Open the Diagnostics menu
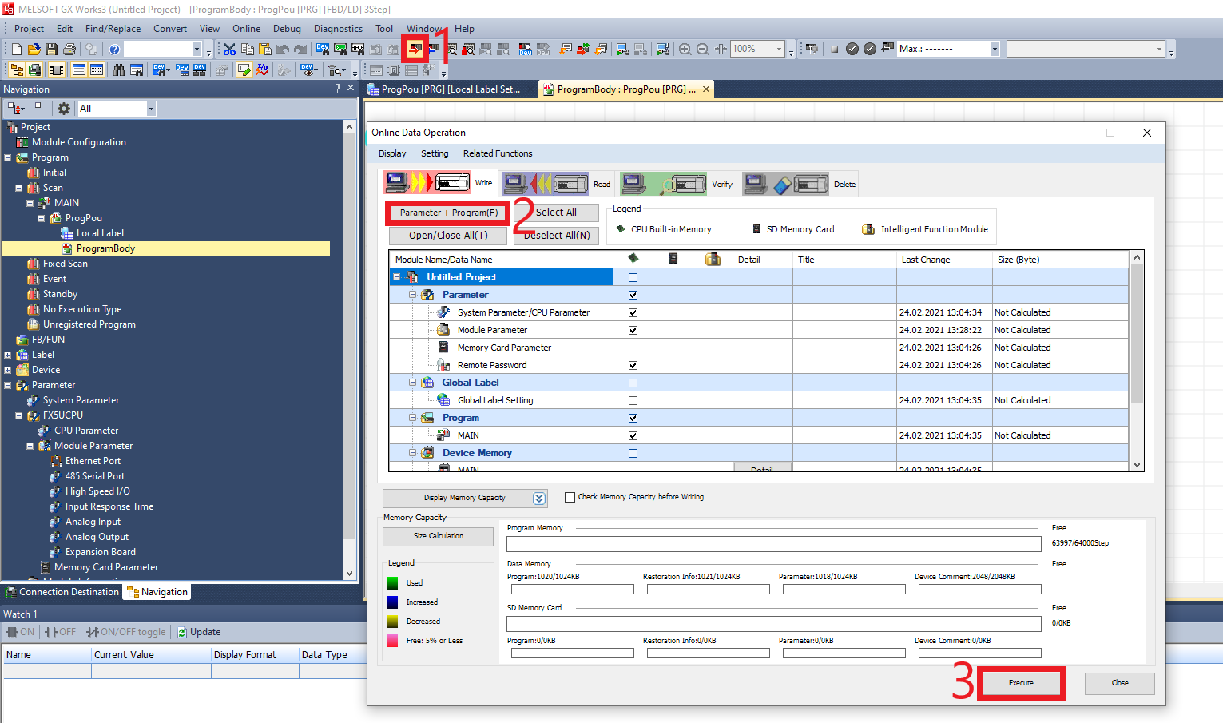1223x723 pixels. point(338,28)
